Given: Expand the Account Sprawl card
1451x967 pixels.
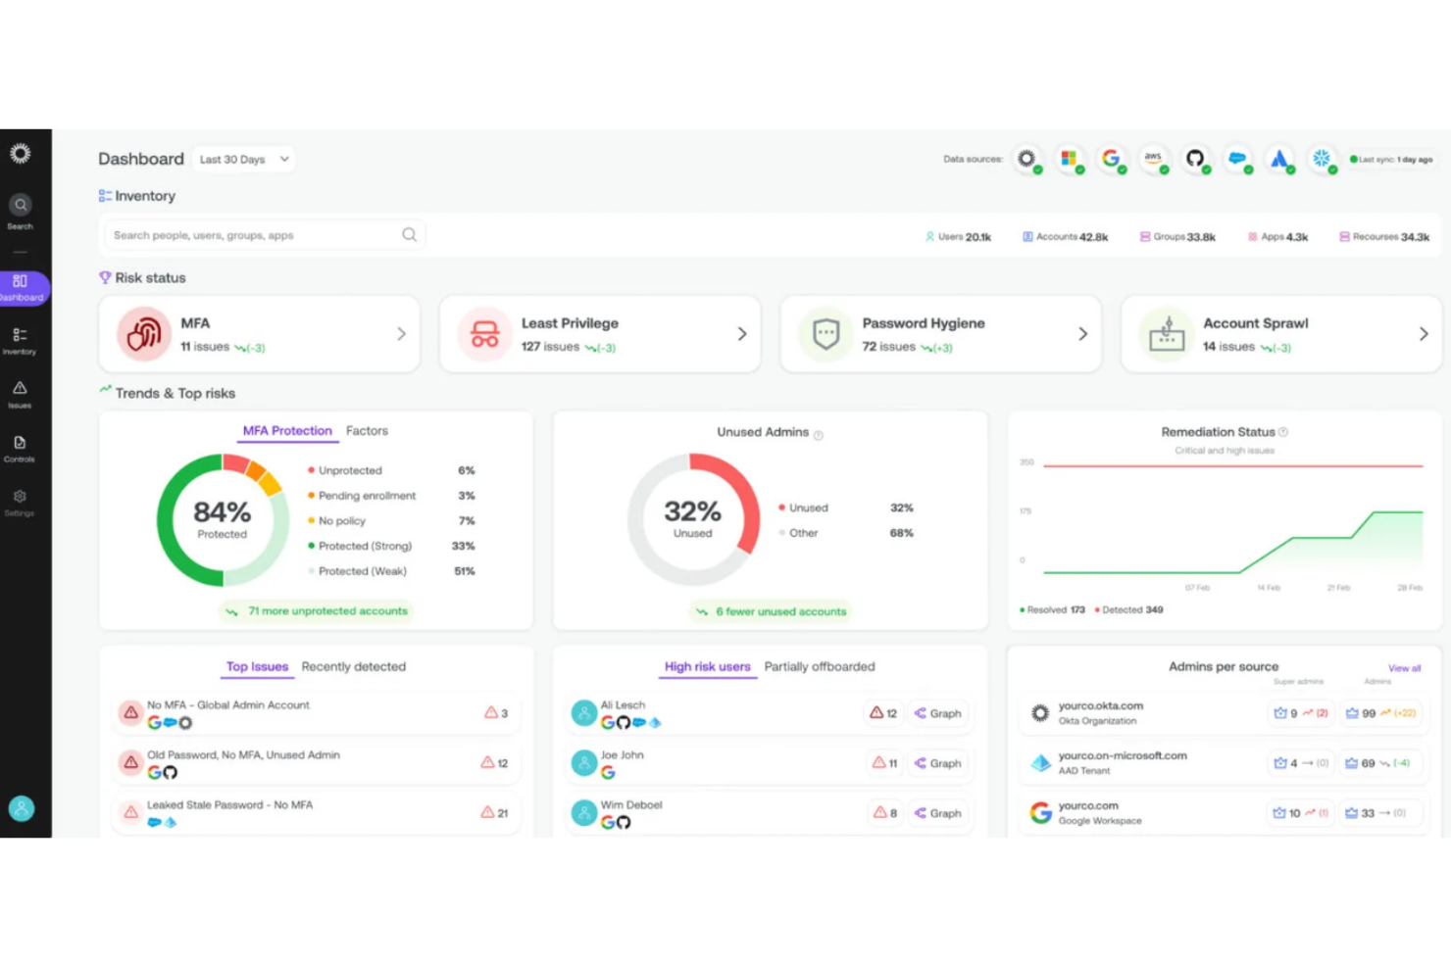Looking at the screenshot, I should point(1424,333).
